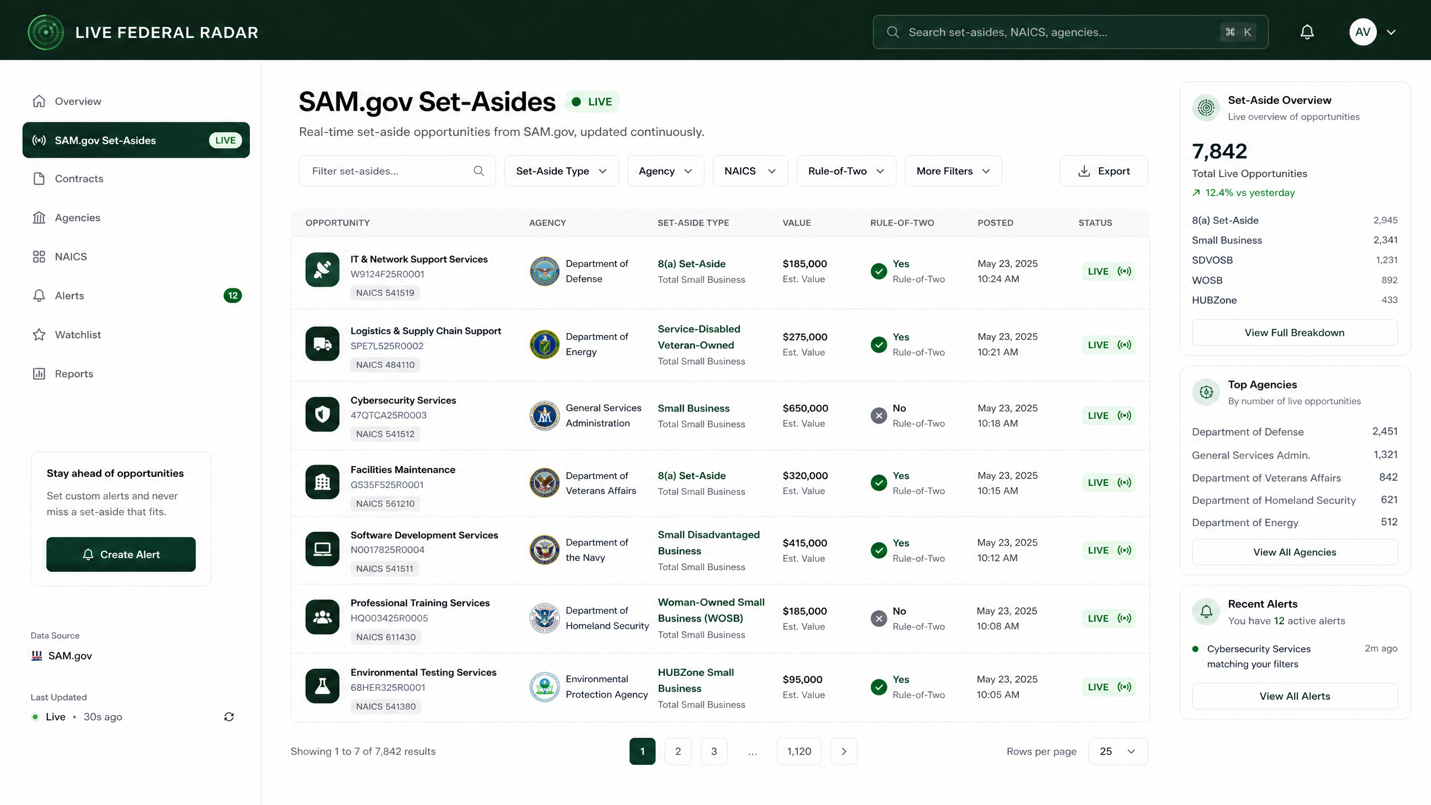Expand the NAICS filter dropdown
The image size is (1431, 805).
pos(750,171)
